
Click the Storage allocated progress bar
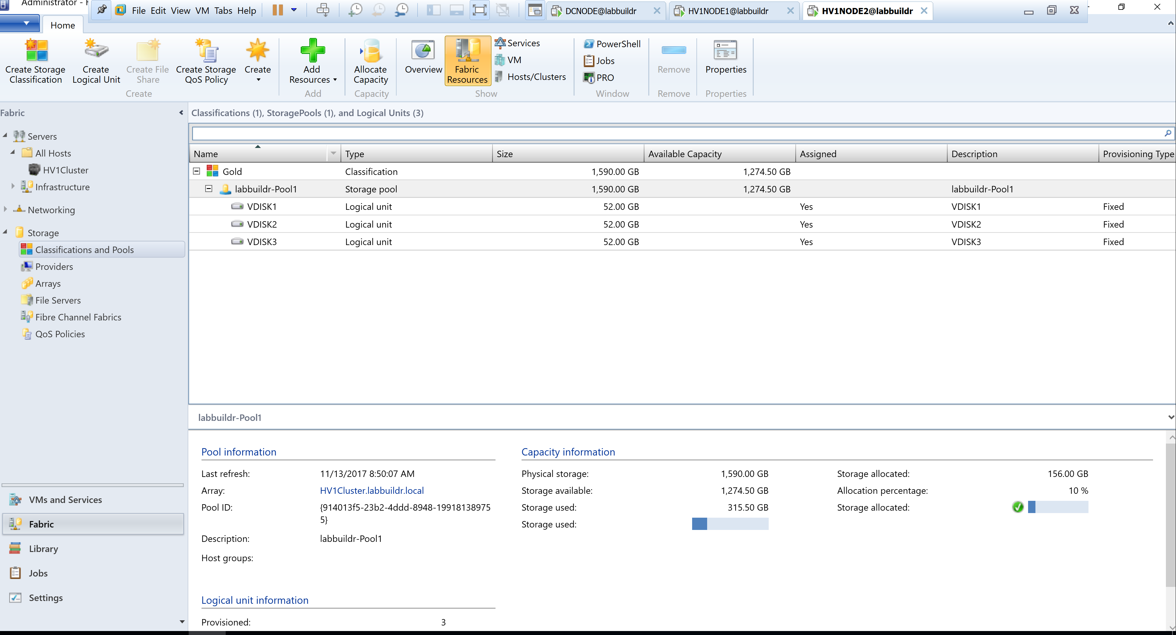click(x=1058, y=507)
